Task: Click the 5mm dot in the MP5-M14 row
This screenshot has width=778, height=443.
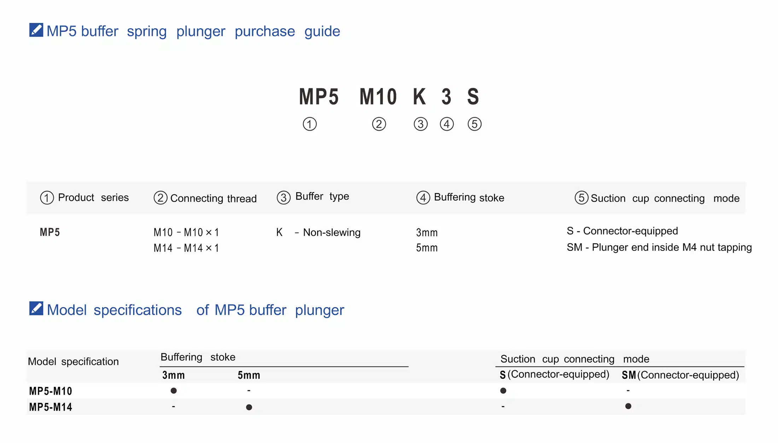Action: click(249, 407)
